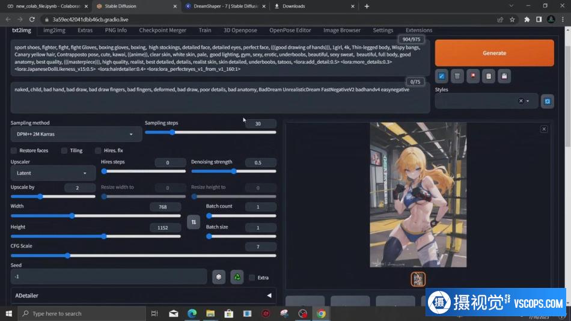Open the Styles dropdown arrow

[528, 101]
